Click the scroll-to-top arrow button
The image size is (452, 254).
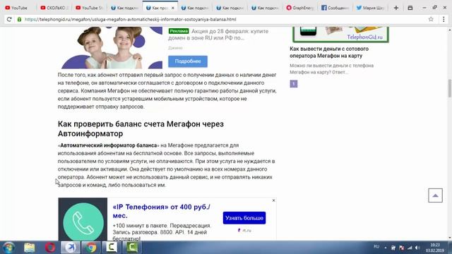point(435,195)
